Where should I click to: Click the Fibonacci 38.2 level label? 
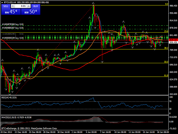click(x=166, y=48)
